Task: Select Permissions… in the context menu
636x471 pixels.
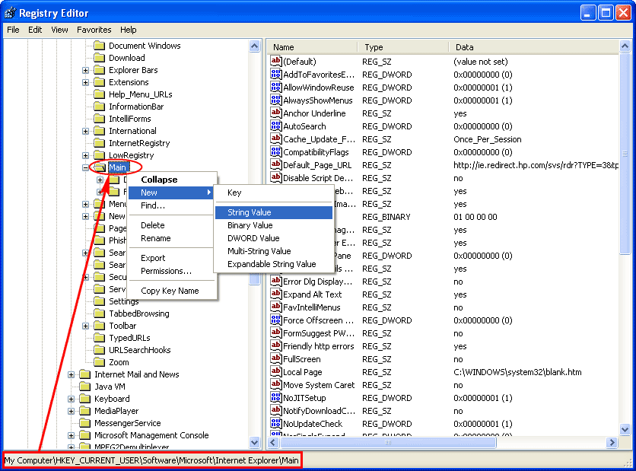Action: pos(172,271)
